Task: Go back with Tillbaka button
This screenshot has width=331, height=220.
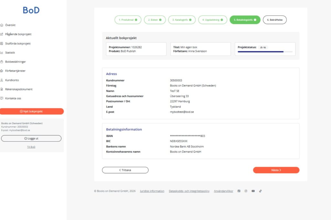Action: click(125, 170)
